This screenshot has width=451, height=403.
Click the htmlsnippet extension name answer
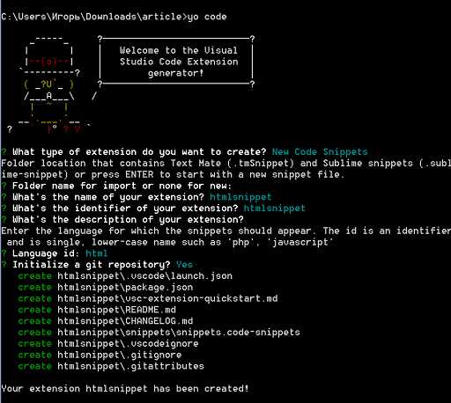[x=240, y=197]
